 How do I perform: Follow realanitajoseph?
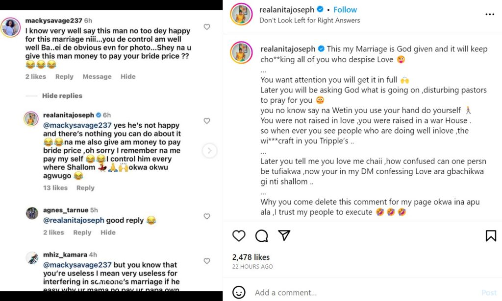pyautogui.click(x=345, y=10)
